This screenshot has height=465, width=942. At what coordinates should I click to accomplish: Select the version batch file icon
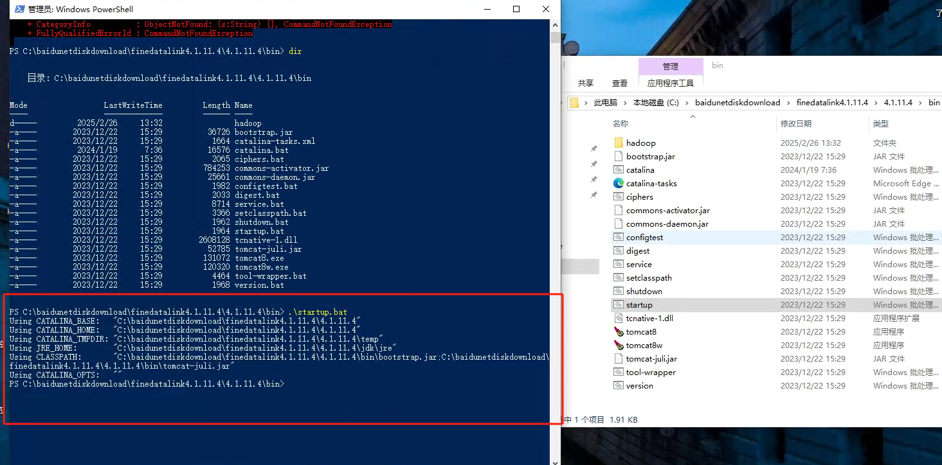coord(619,385)
